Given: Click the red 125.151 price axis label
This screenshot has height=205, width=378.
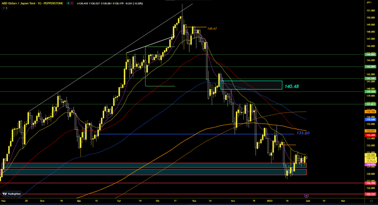Looking at the screenshot, I should (371, 194).
